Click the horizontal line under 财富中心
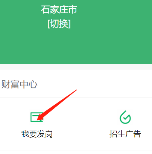Screen dimensions: 152x154 click(76, 97)
